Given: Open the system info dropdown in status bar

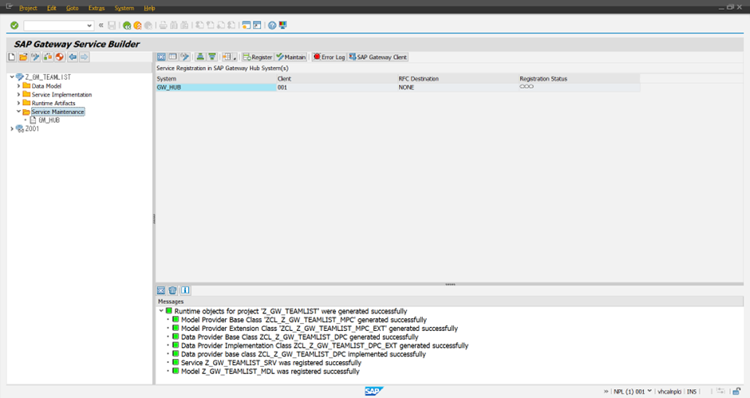Looking at the screenshot, I should 649,392.
